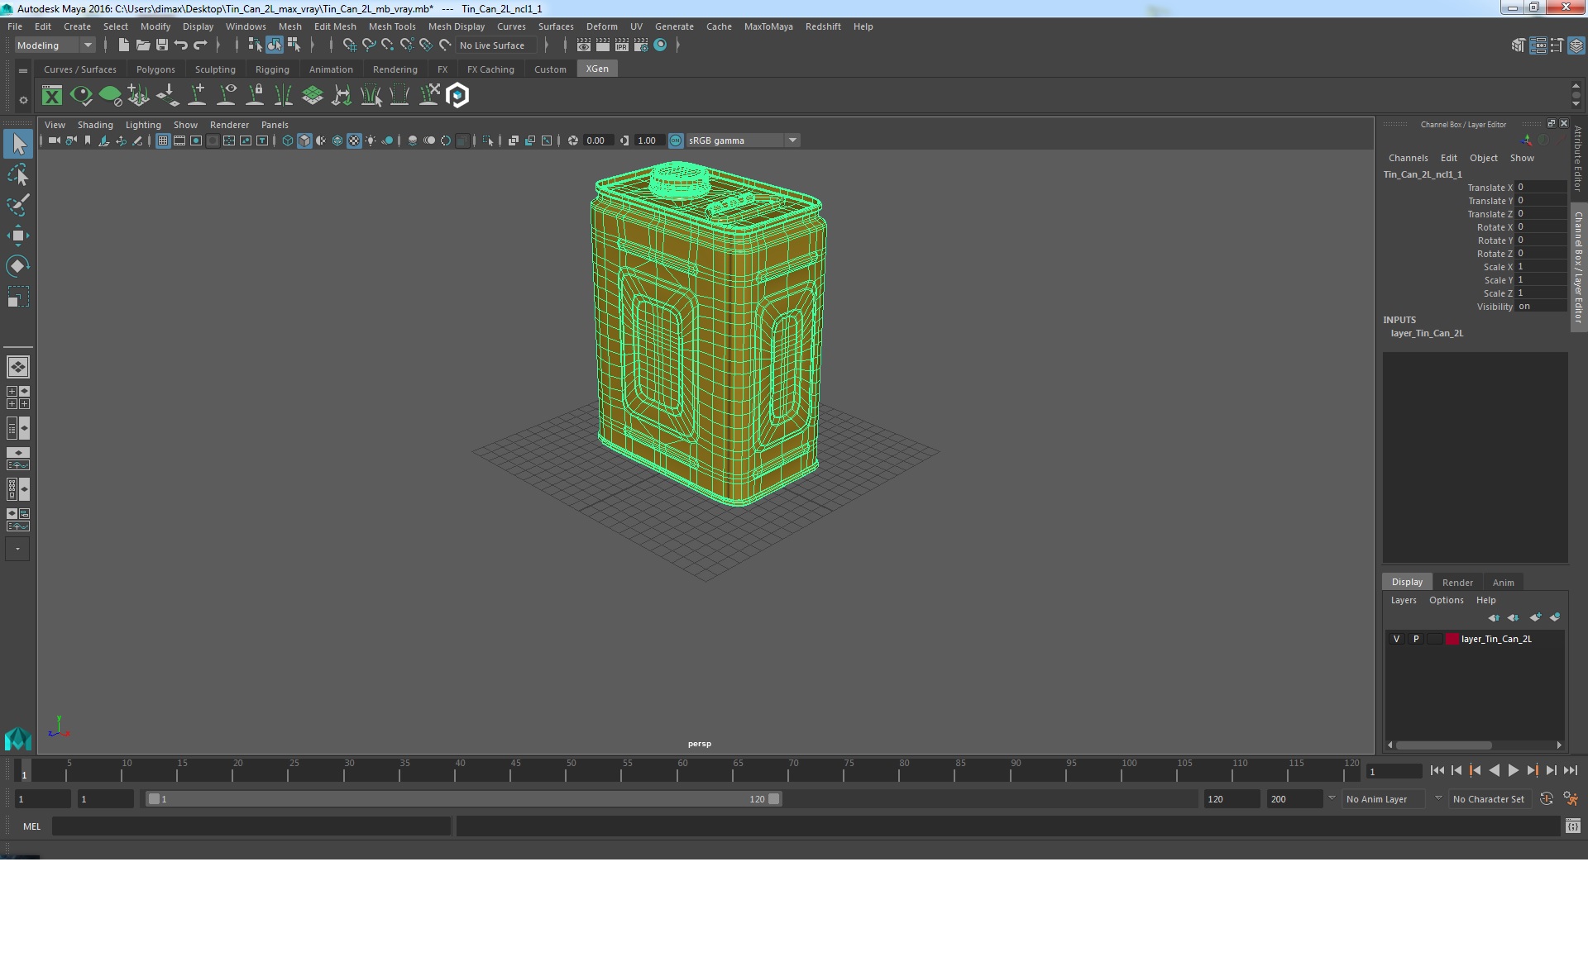The width and height of the screenshot is (1588, 957).
Task: Activate the Rotate tool
Action: [18, 265]
